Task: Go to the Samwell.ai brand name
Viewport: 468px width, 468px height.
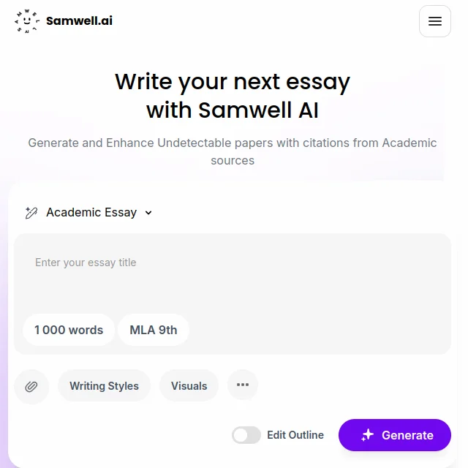Action: 79,21
